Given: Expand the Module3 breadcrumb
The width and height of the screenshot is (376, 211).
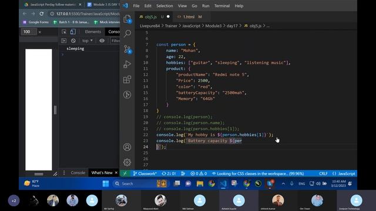Looking at the screenshot, I should pyautogui.click(x=213, y=26).
